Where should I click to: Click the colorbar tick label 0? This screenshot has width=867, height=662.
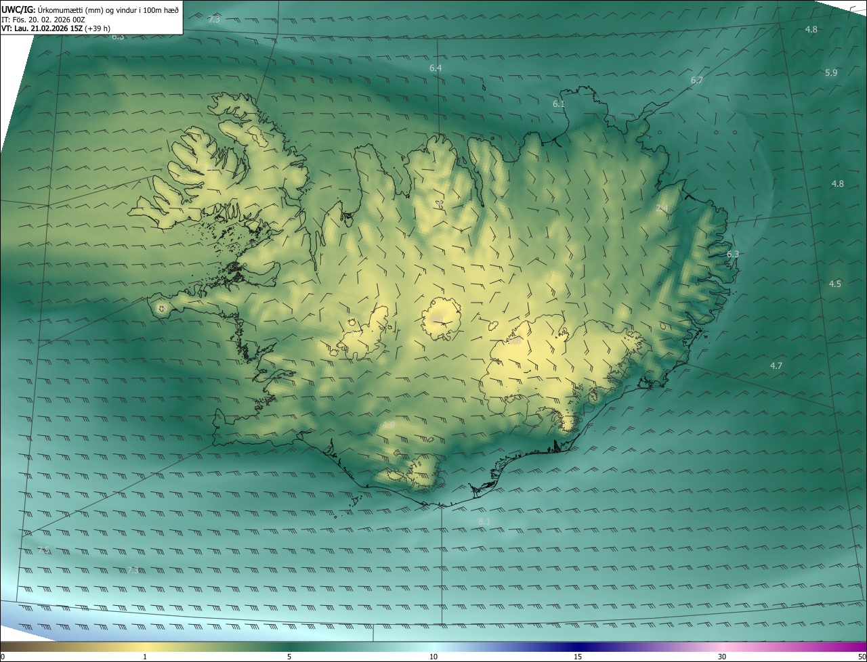tap(2, 657)
